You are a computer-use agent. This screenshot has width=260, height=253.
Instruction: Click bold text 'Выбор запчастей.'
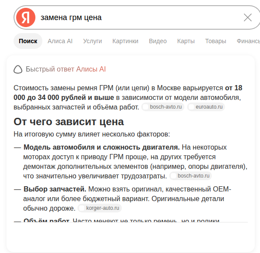[55, 189]
